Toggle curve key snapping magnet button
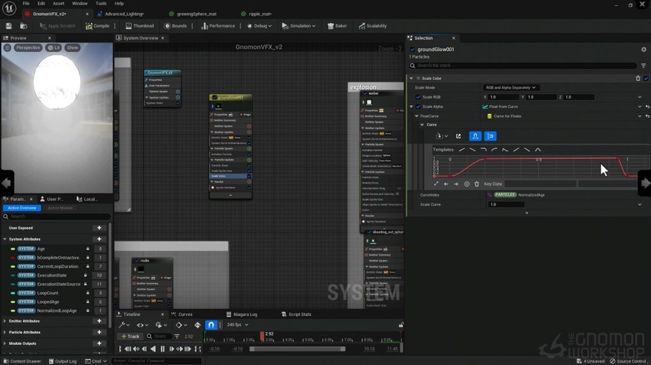This screenshot has height=365, width=651. pos(476,136)
